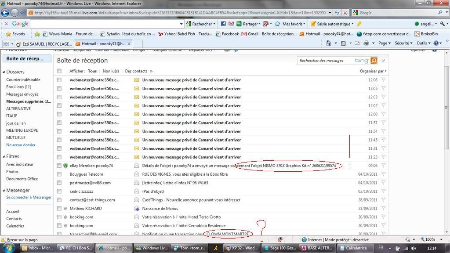The width and height of the screenshot is (450, 253).
Task: Check the 12:00 webmaster message checkbox
Action: tap(59, 114)
